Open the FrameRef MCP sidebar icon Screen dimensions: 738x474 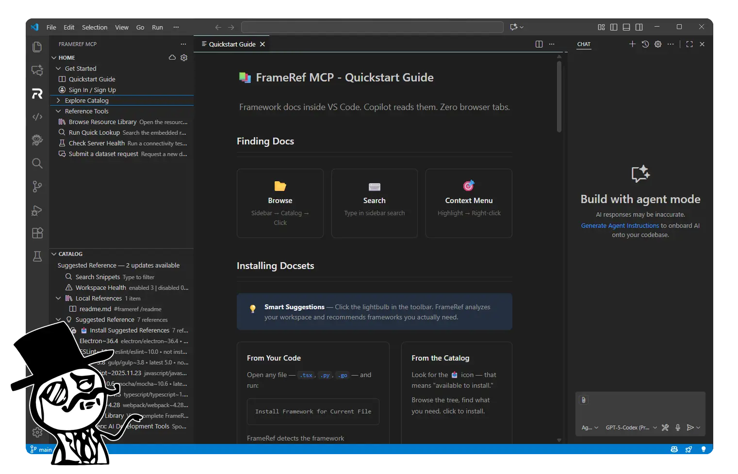37,94
